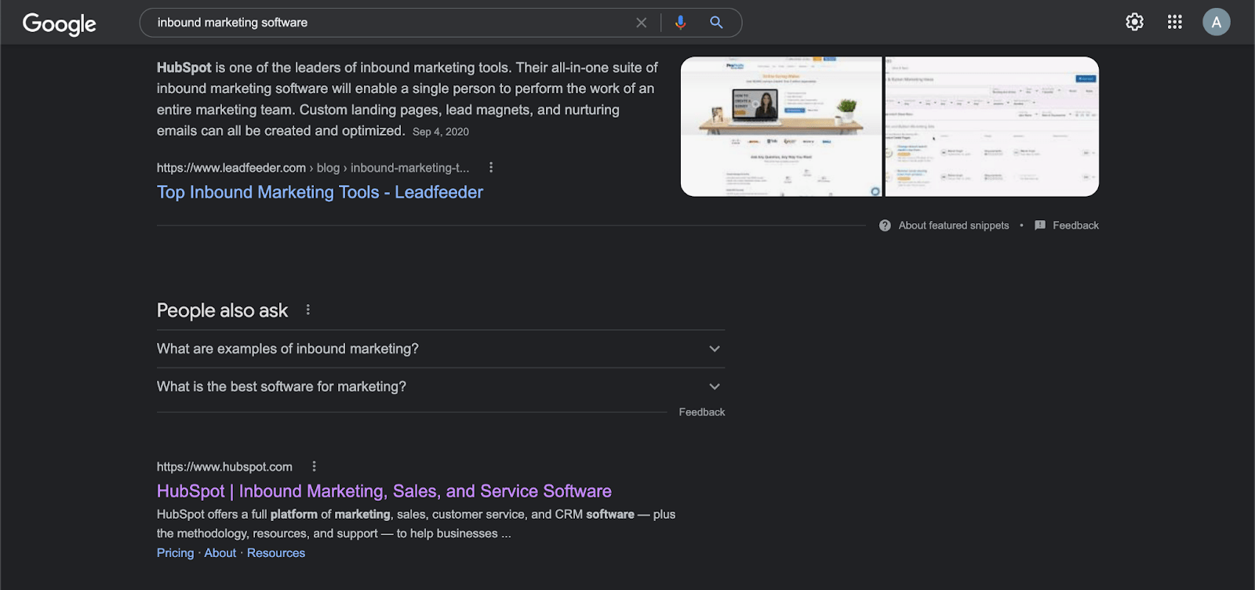The width and height of the screenshot is (1255, 590).
Task: Expand 'What are examples of inbound marketing?'
Action: click(x=439, y=349)
